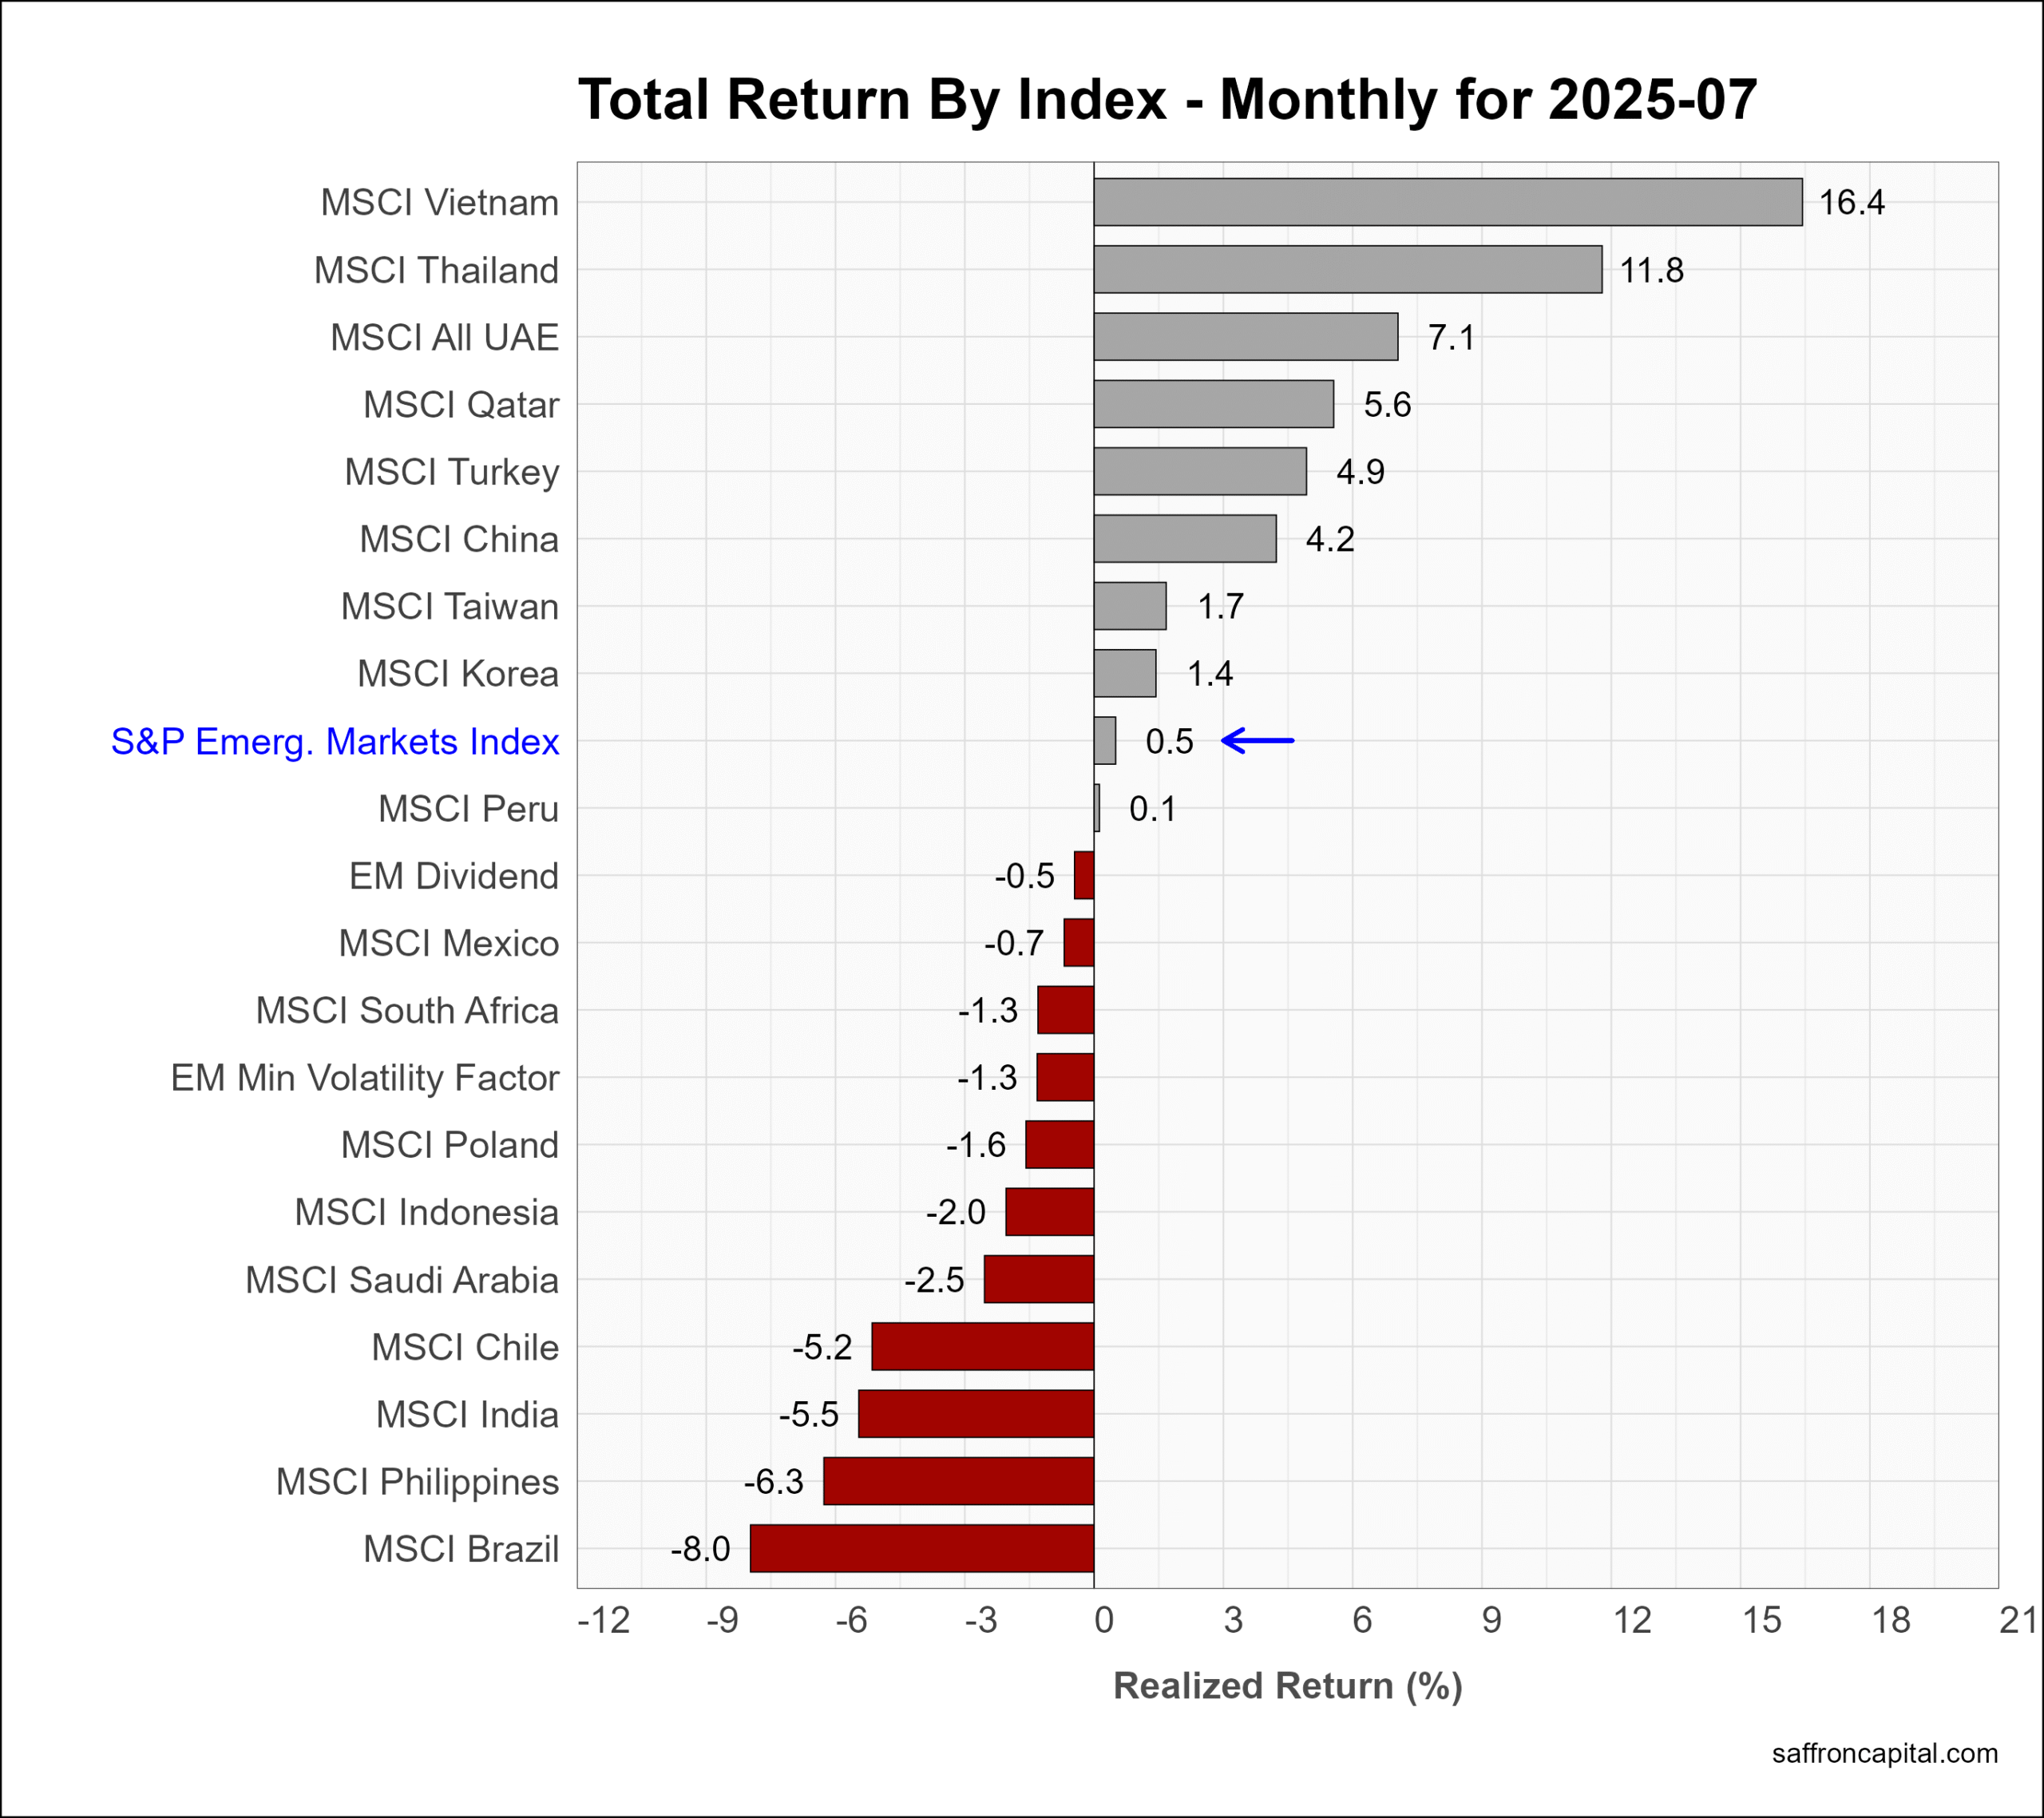Image resolution: width=2044 pixels, height=1818 pixels.
Task: Select the 'MSCI Mexico' row label
Action: (x=449, y=943)
